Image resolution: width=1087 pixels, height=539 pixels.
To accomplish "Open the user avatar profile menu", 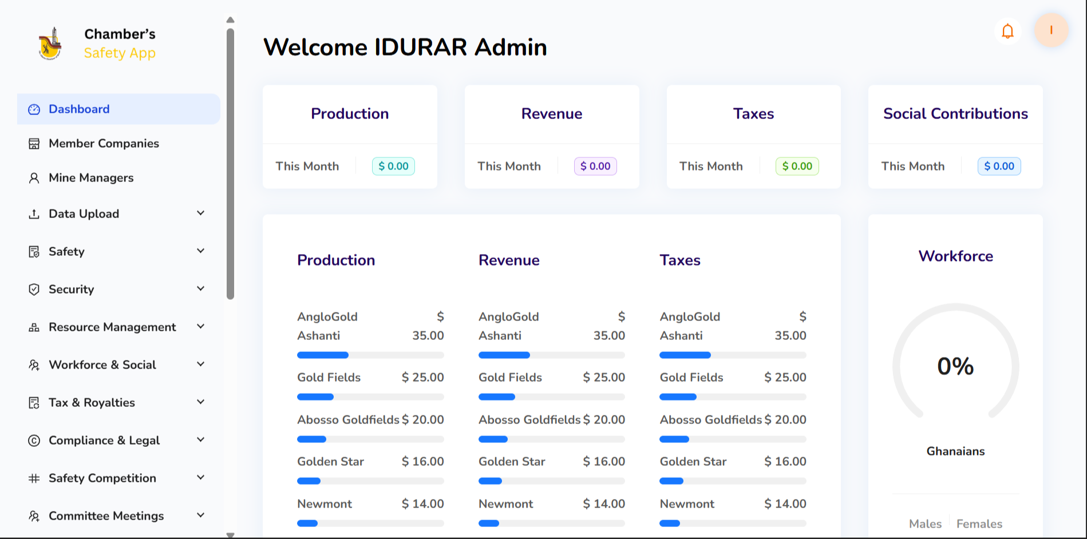I will point(1051,30).
